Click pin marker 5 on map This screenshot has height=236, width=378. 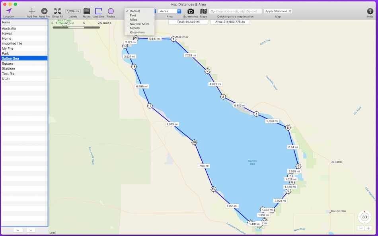click(288, 128)
